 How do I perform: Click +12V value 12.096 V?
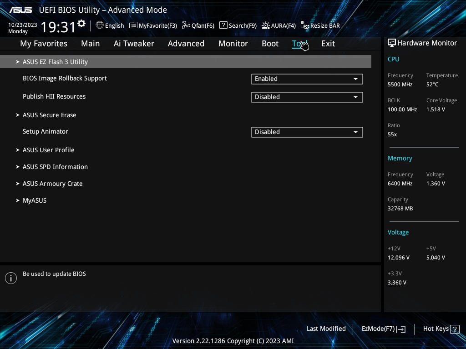[399, 258]
